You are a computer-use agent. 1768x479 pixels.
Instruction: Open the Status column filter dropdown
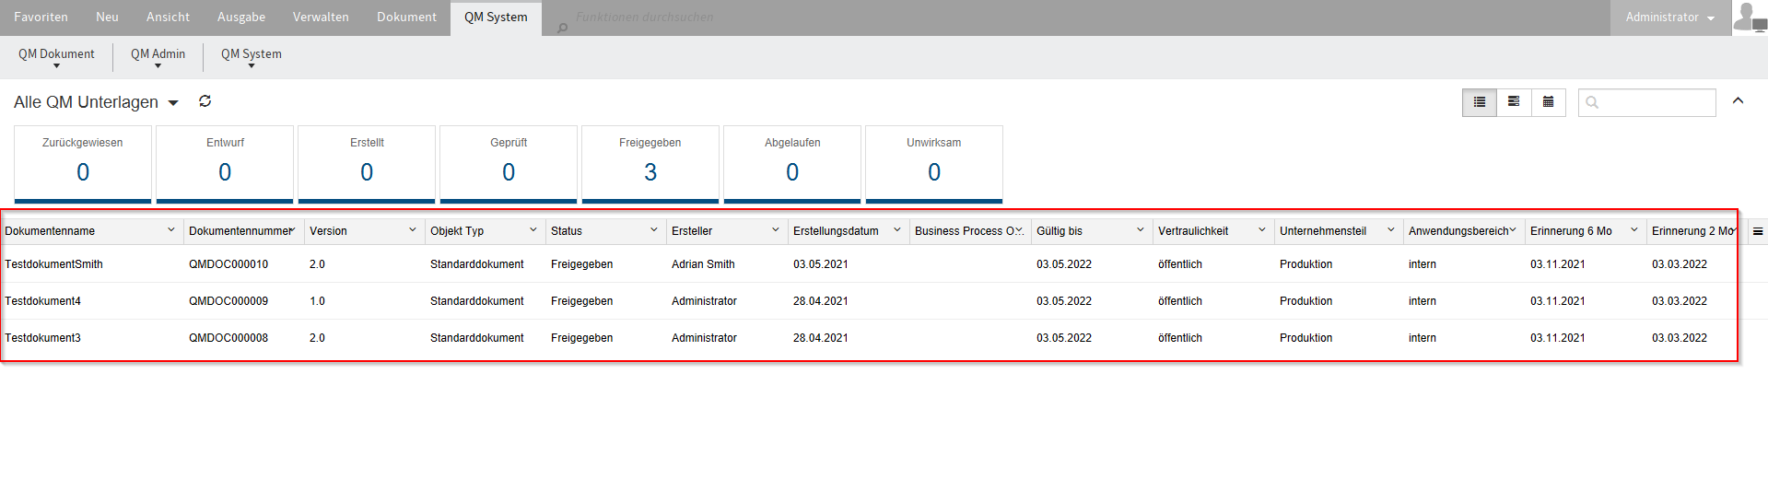[x=653, y=230]
